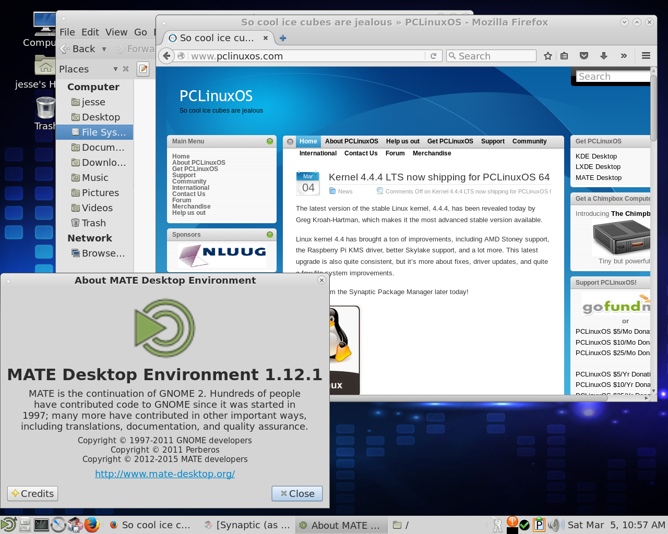Click the Firefox toolbar Search field
This screenshot has height=534, width=668.
pyautogui.click(x=491, y=56)
